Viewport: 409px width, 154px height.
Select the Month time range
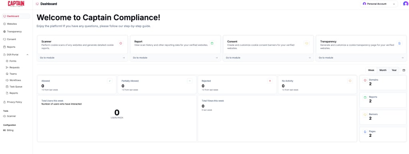pos(383,70)
